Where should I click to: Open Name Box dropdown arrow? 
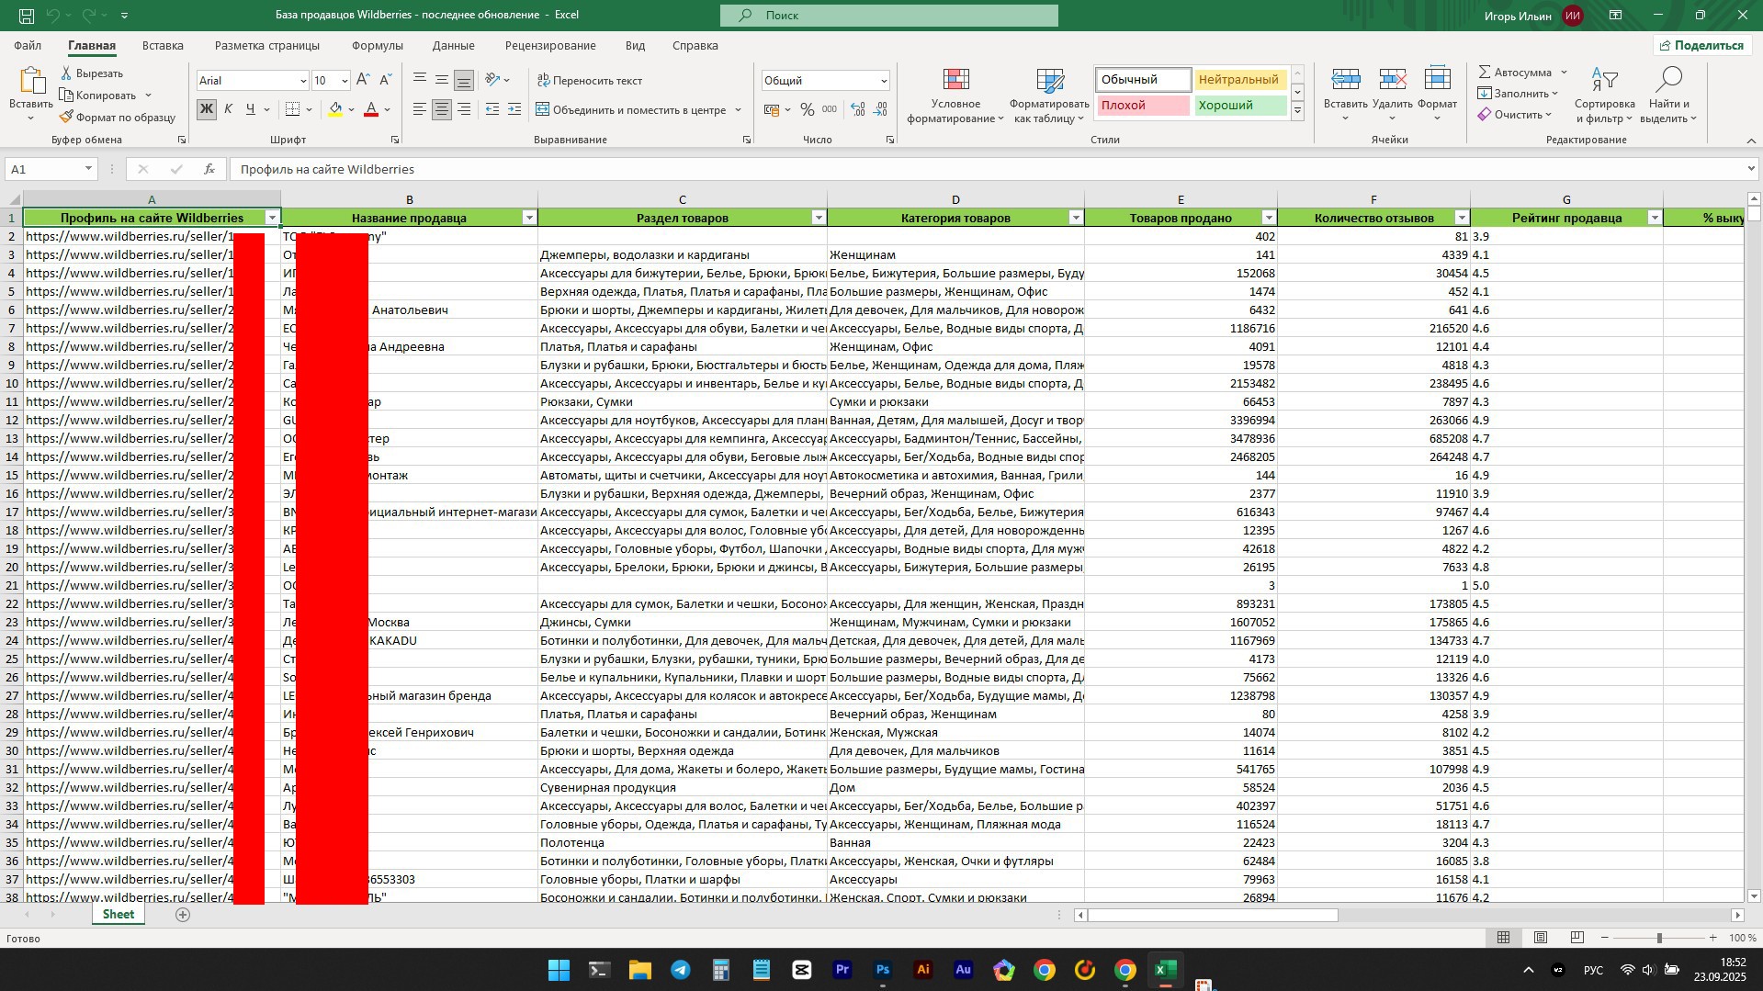tap(88, 169)
